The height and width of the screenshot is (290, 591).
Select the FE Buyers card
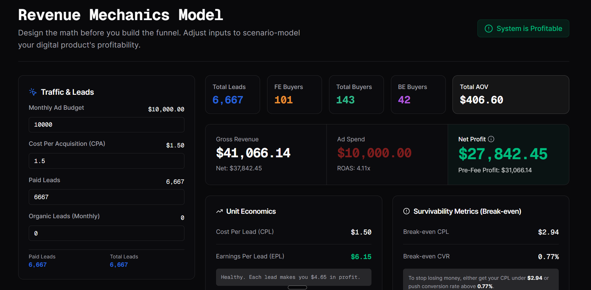[295, 95]
